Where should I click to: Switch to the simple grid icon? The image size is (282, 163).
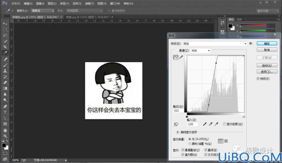click(220, 141)
